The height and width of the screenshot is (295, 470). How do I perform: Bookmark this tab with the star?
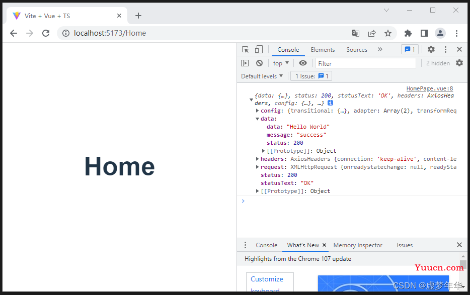click(x=388, y=33)
